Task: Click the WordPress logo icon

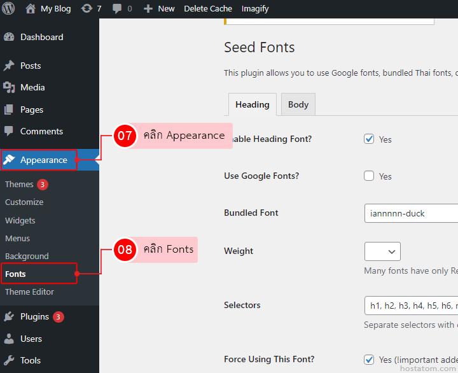Action: [x=9, y=9]
